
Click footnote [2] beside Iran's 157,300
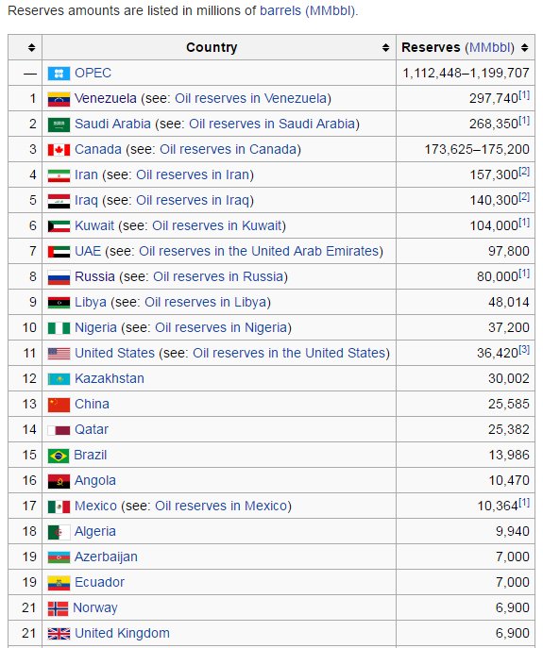(x=524, y=172)
